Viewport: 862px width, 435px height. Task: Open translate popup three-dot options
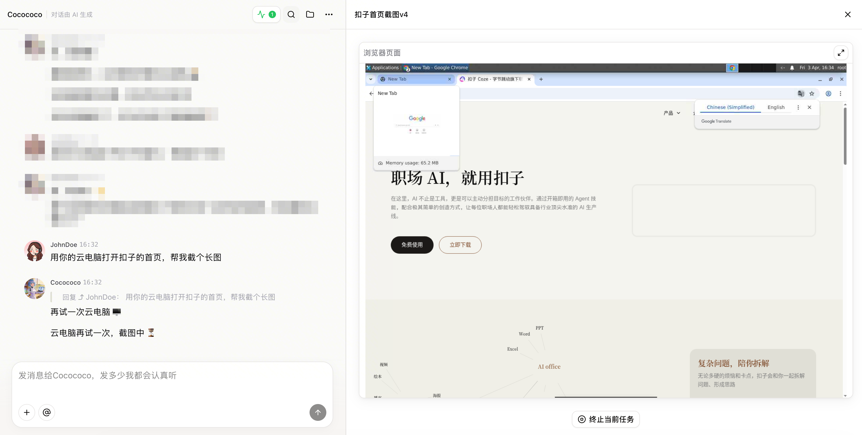798,107
